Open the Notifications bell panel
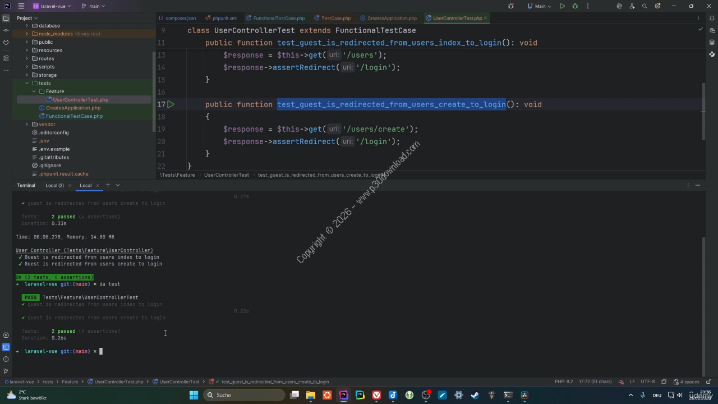This screenshot has width=718, height=404. click(x=712, y=18)
